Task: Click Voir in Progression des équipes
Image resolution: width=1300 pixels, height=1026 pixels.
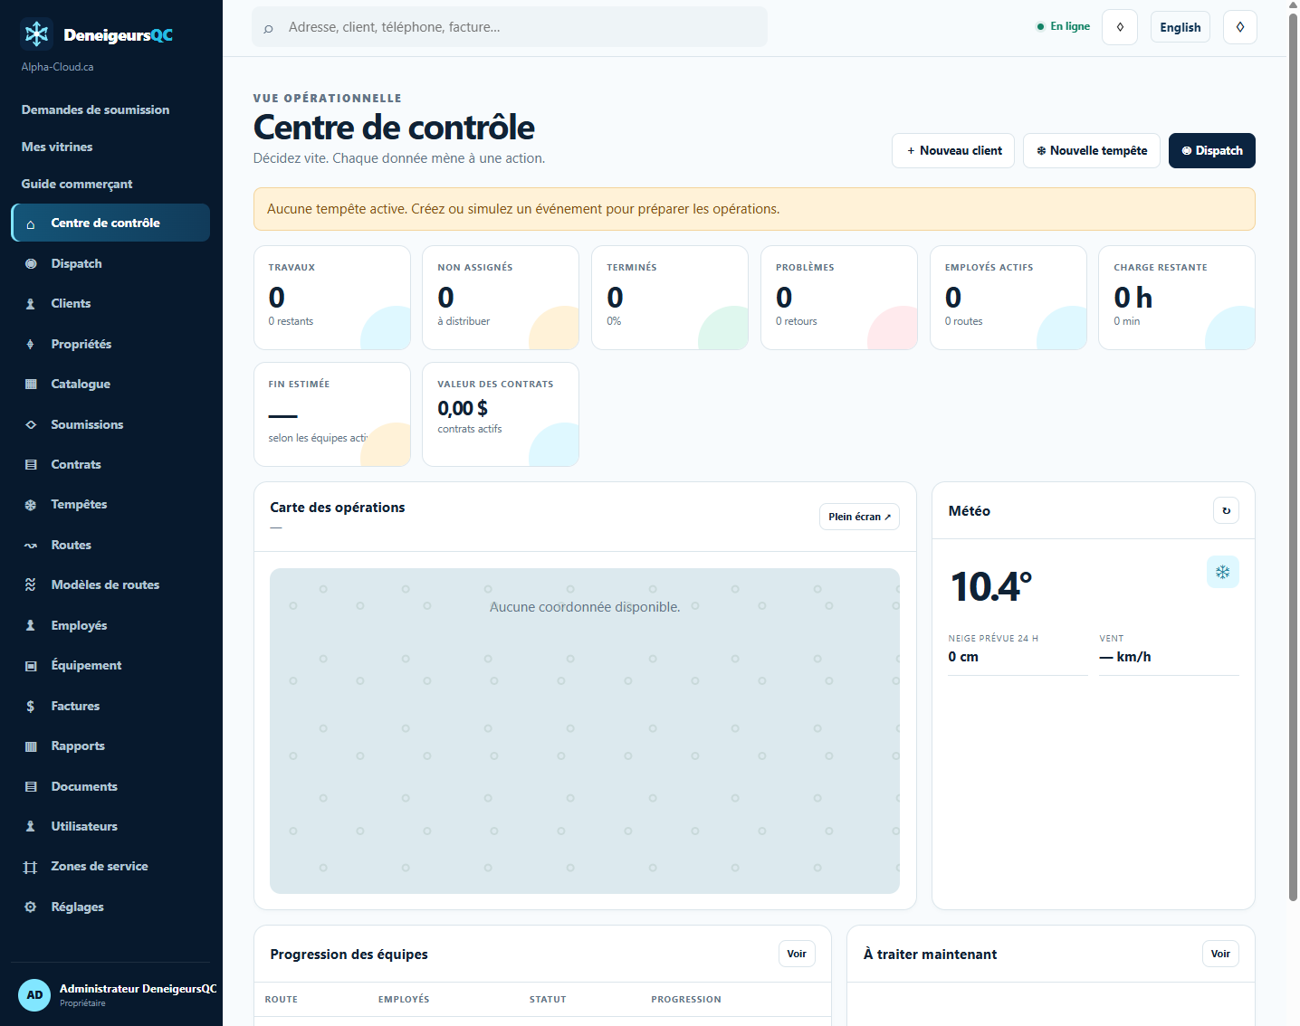Action: tap(797, 954)
